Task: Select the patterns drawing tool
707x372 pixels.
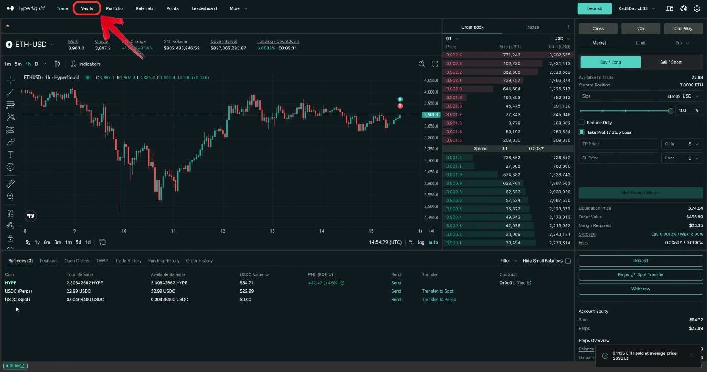Action: tap(11, 117)
